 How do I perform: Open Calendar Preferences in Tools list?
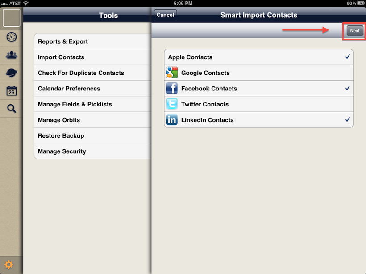tap(69, 89)
